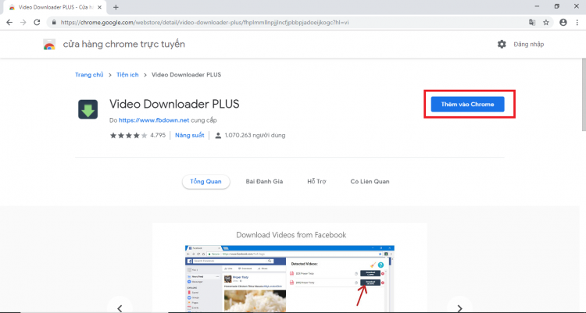This screenshot has height=313, width=586.
Task: Open the translate page icon
Action: (x=532, y=23)
